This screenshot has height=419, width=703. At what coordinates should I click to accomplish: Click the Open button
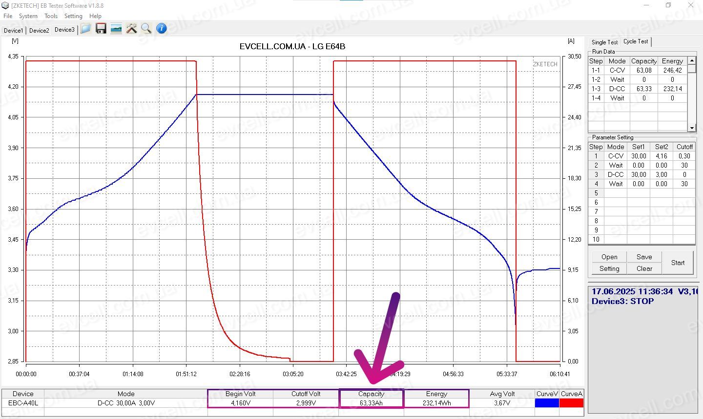(609, 257)
